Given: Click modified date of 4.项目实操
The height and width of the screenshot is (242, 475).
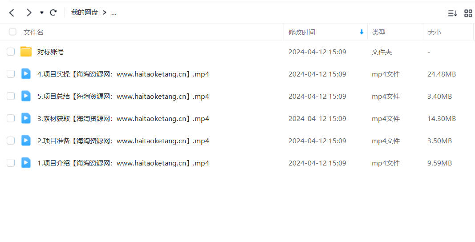Looking at the screenshot, I should coord(317,74).
